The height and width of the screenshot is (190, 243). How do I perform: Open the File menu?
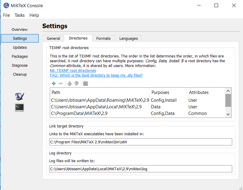coord(6,15)
